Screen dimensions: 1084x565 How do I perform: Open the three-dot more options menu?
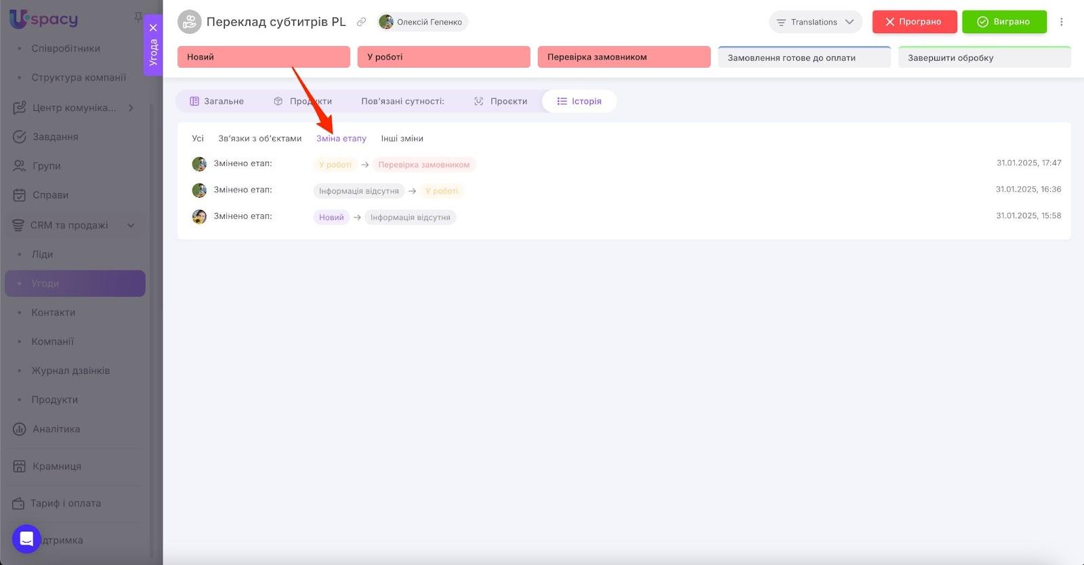[x=1062, y=22]
